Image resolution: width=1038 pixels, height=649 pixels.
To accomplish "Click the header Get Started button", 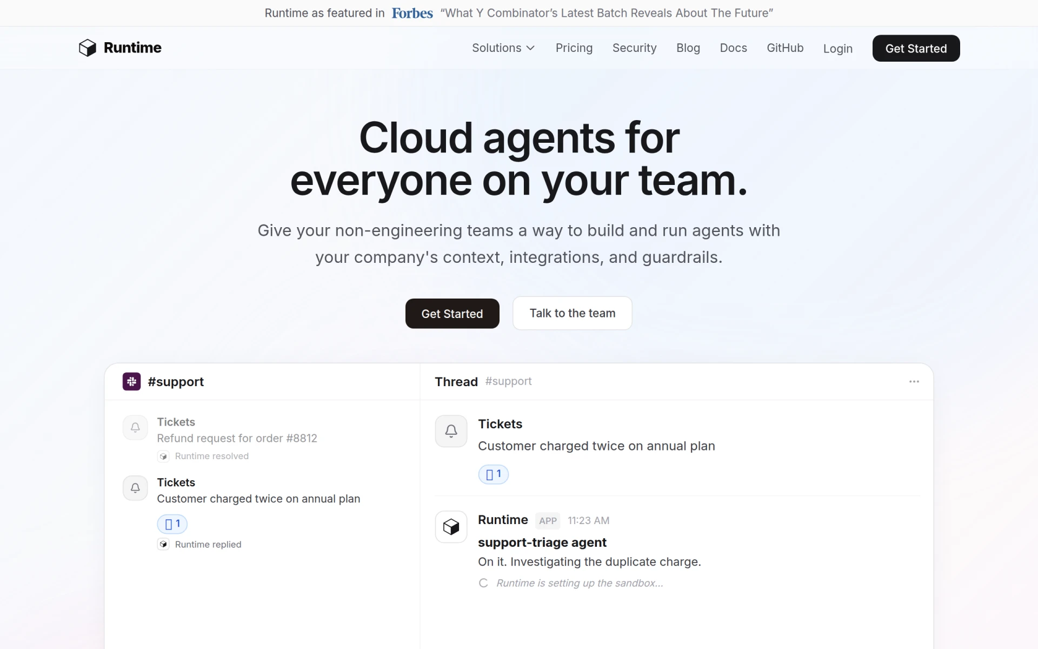I will pyautogui.click(x=916, y=48).
